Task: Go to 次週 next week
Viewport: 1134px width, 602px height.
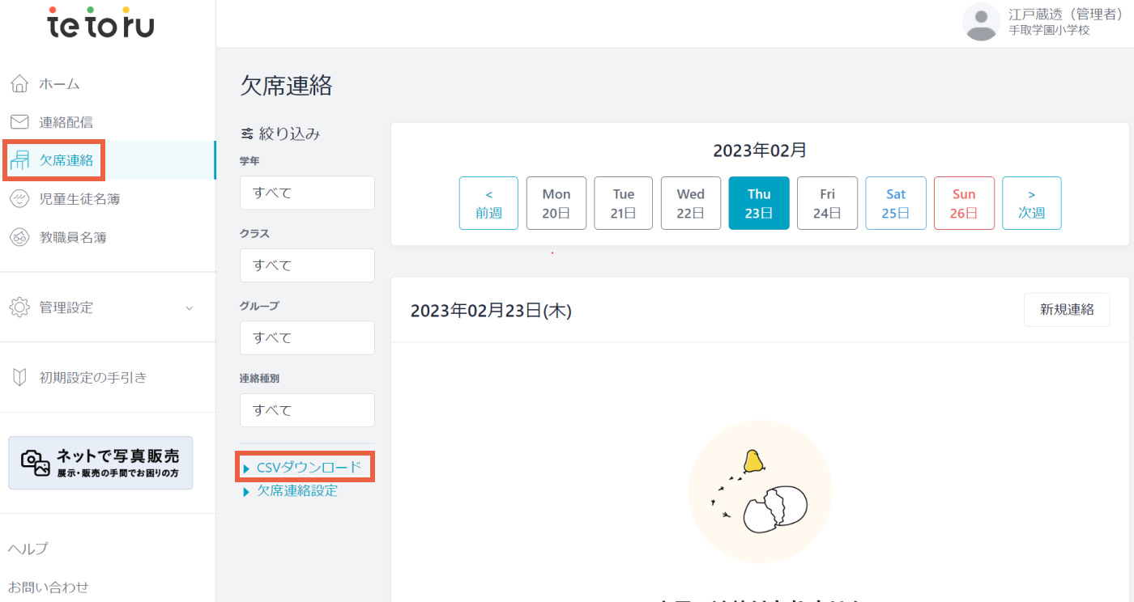Action: 1031,203
